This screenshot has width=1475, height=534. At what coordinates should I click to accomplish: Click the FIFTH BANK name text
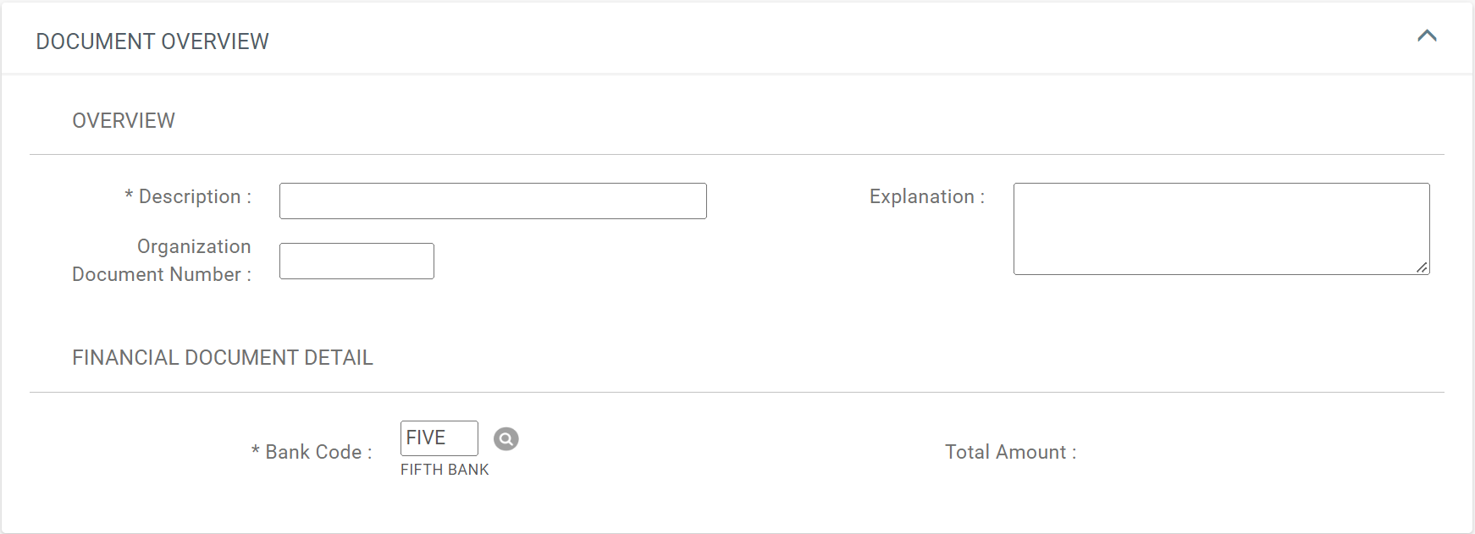tap(445, 470)
